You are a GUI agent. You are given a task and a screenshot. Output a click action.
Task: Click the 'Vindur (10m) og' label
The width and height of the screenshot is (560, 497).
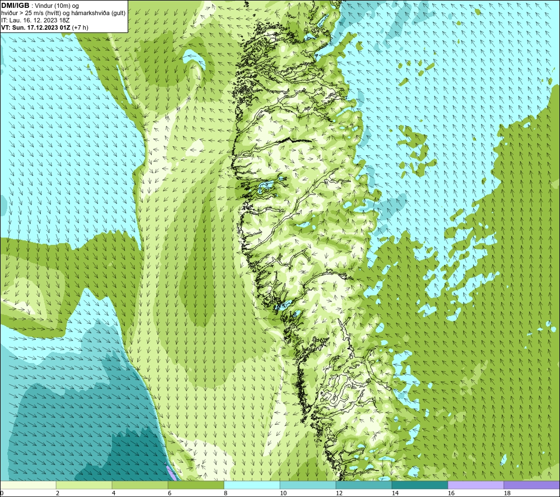pos(57,6)
